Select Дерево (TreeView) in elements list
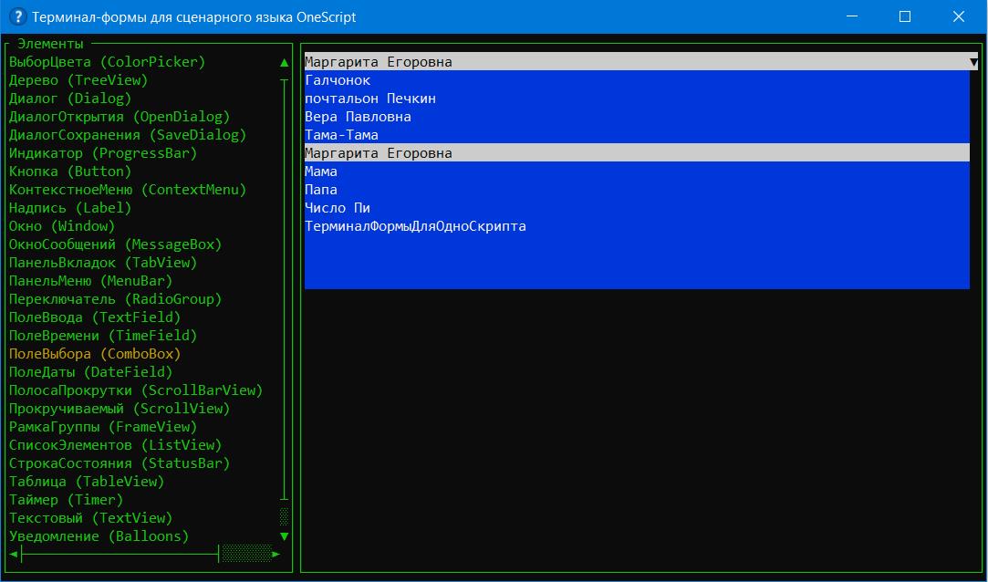This screenshot has width=988, height=582. click(78, 80)
